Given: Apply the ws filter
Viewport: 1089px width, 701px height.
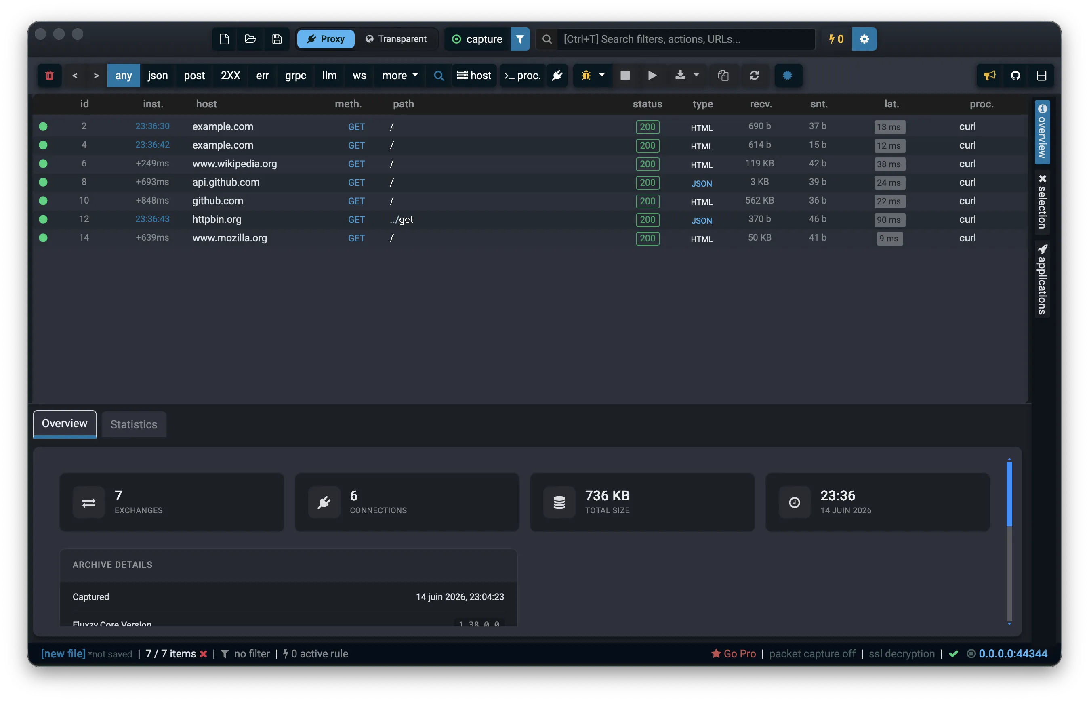Looking at the screenshot, I should 359,76.
